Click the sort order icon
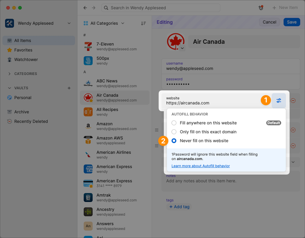 click(x=143, y=23)
